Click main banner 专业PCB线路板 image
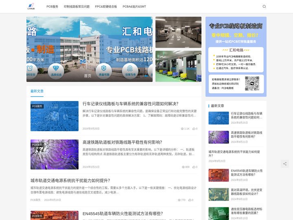Screen dimensions: 293x220 (x=90, y=49)
